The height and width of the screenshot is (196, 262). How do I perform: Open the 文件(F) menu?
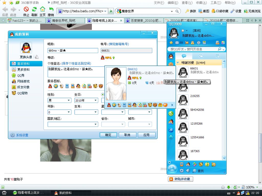[x=159, y=3]
